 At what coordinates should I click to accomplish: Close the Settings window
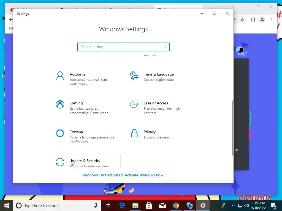(x=227, y=13)
